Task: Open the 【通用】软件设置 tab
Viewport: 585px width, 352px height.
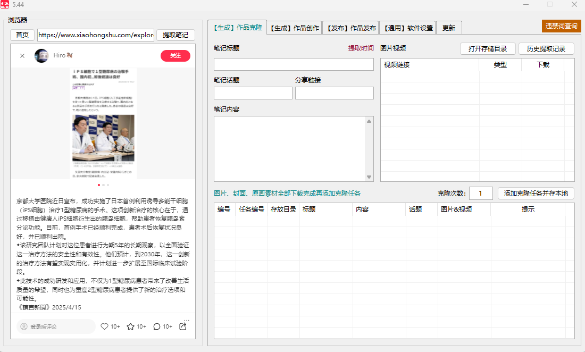Action: pos(407,27)
